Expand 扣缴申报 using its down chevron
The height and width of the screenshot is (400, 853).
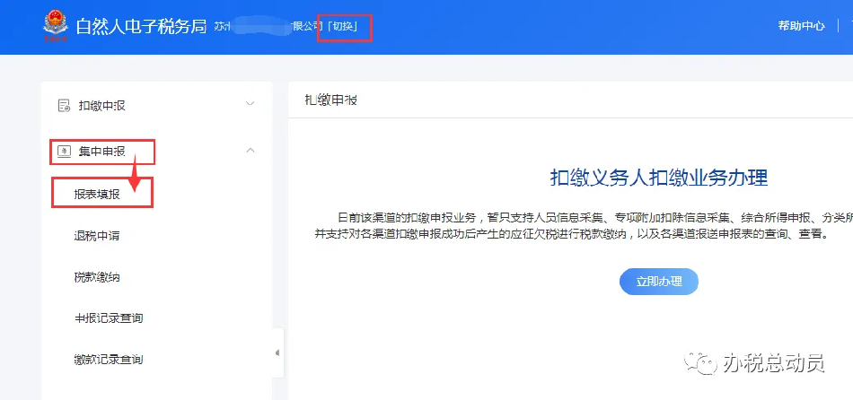[x=251, y=104]
